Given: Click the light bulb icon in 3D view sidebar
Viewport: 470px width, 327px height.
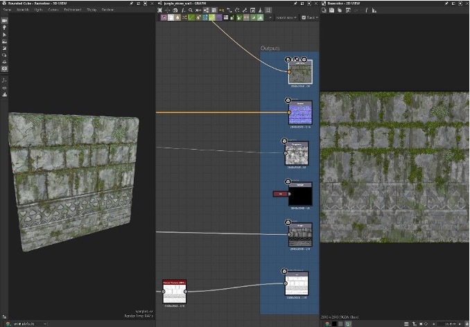Looking at the screenshot, I should (4, 28).
